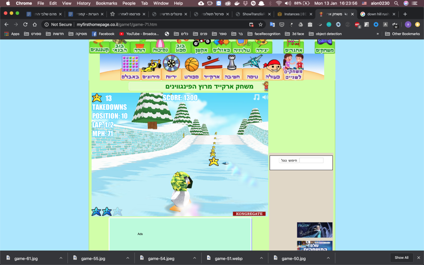The image size is (424, 265).
Task: Click the browser Back arrow
Action: click(7, 24)
